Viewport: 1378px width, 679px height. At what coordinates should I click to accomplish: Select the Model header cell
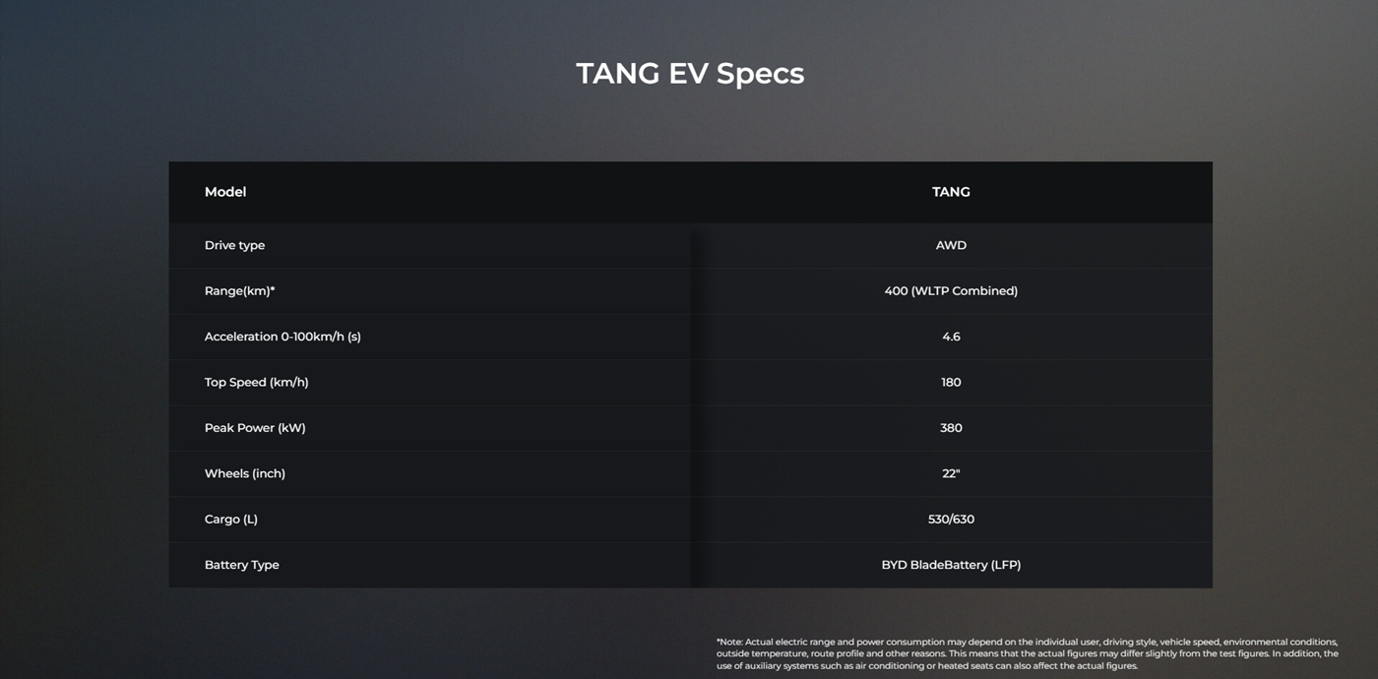coord(225,192)
